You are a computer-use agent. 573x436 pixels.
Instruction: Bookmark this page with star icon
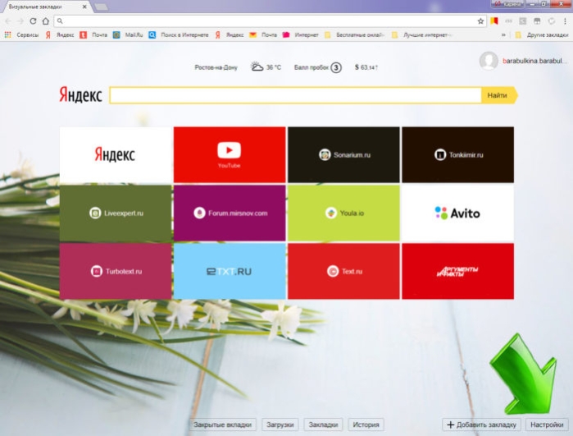(480, 21)
